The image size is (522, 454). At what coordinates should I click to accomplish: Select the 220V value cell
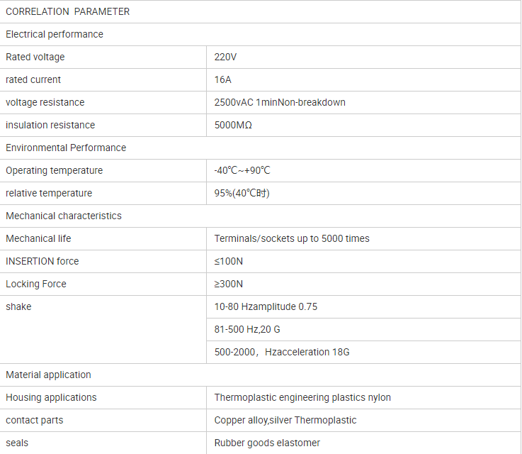tap(363, 57)
